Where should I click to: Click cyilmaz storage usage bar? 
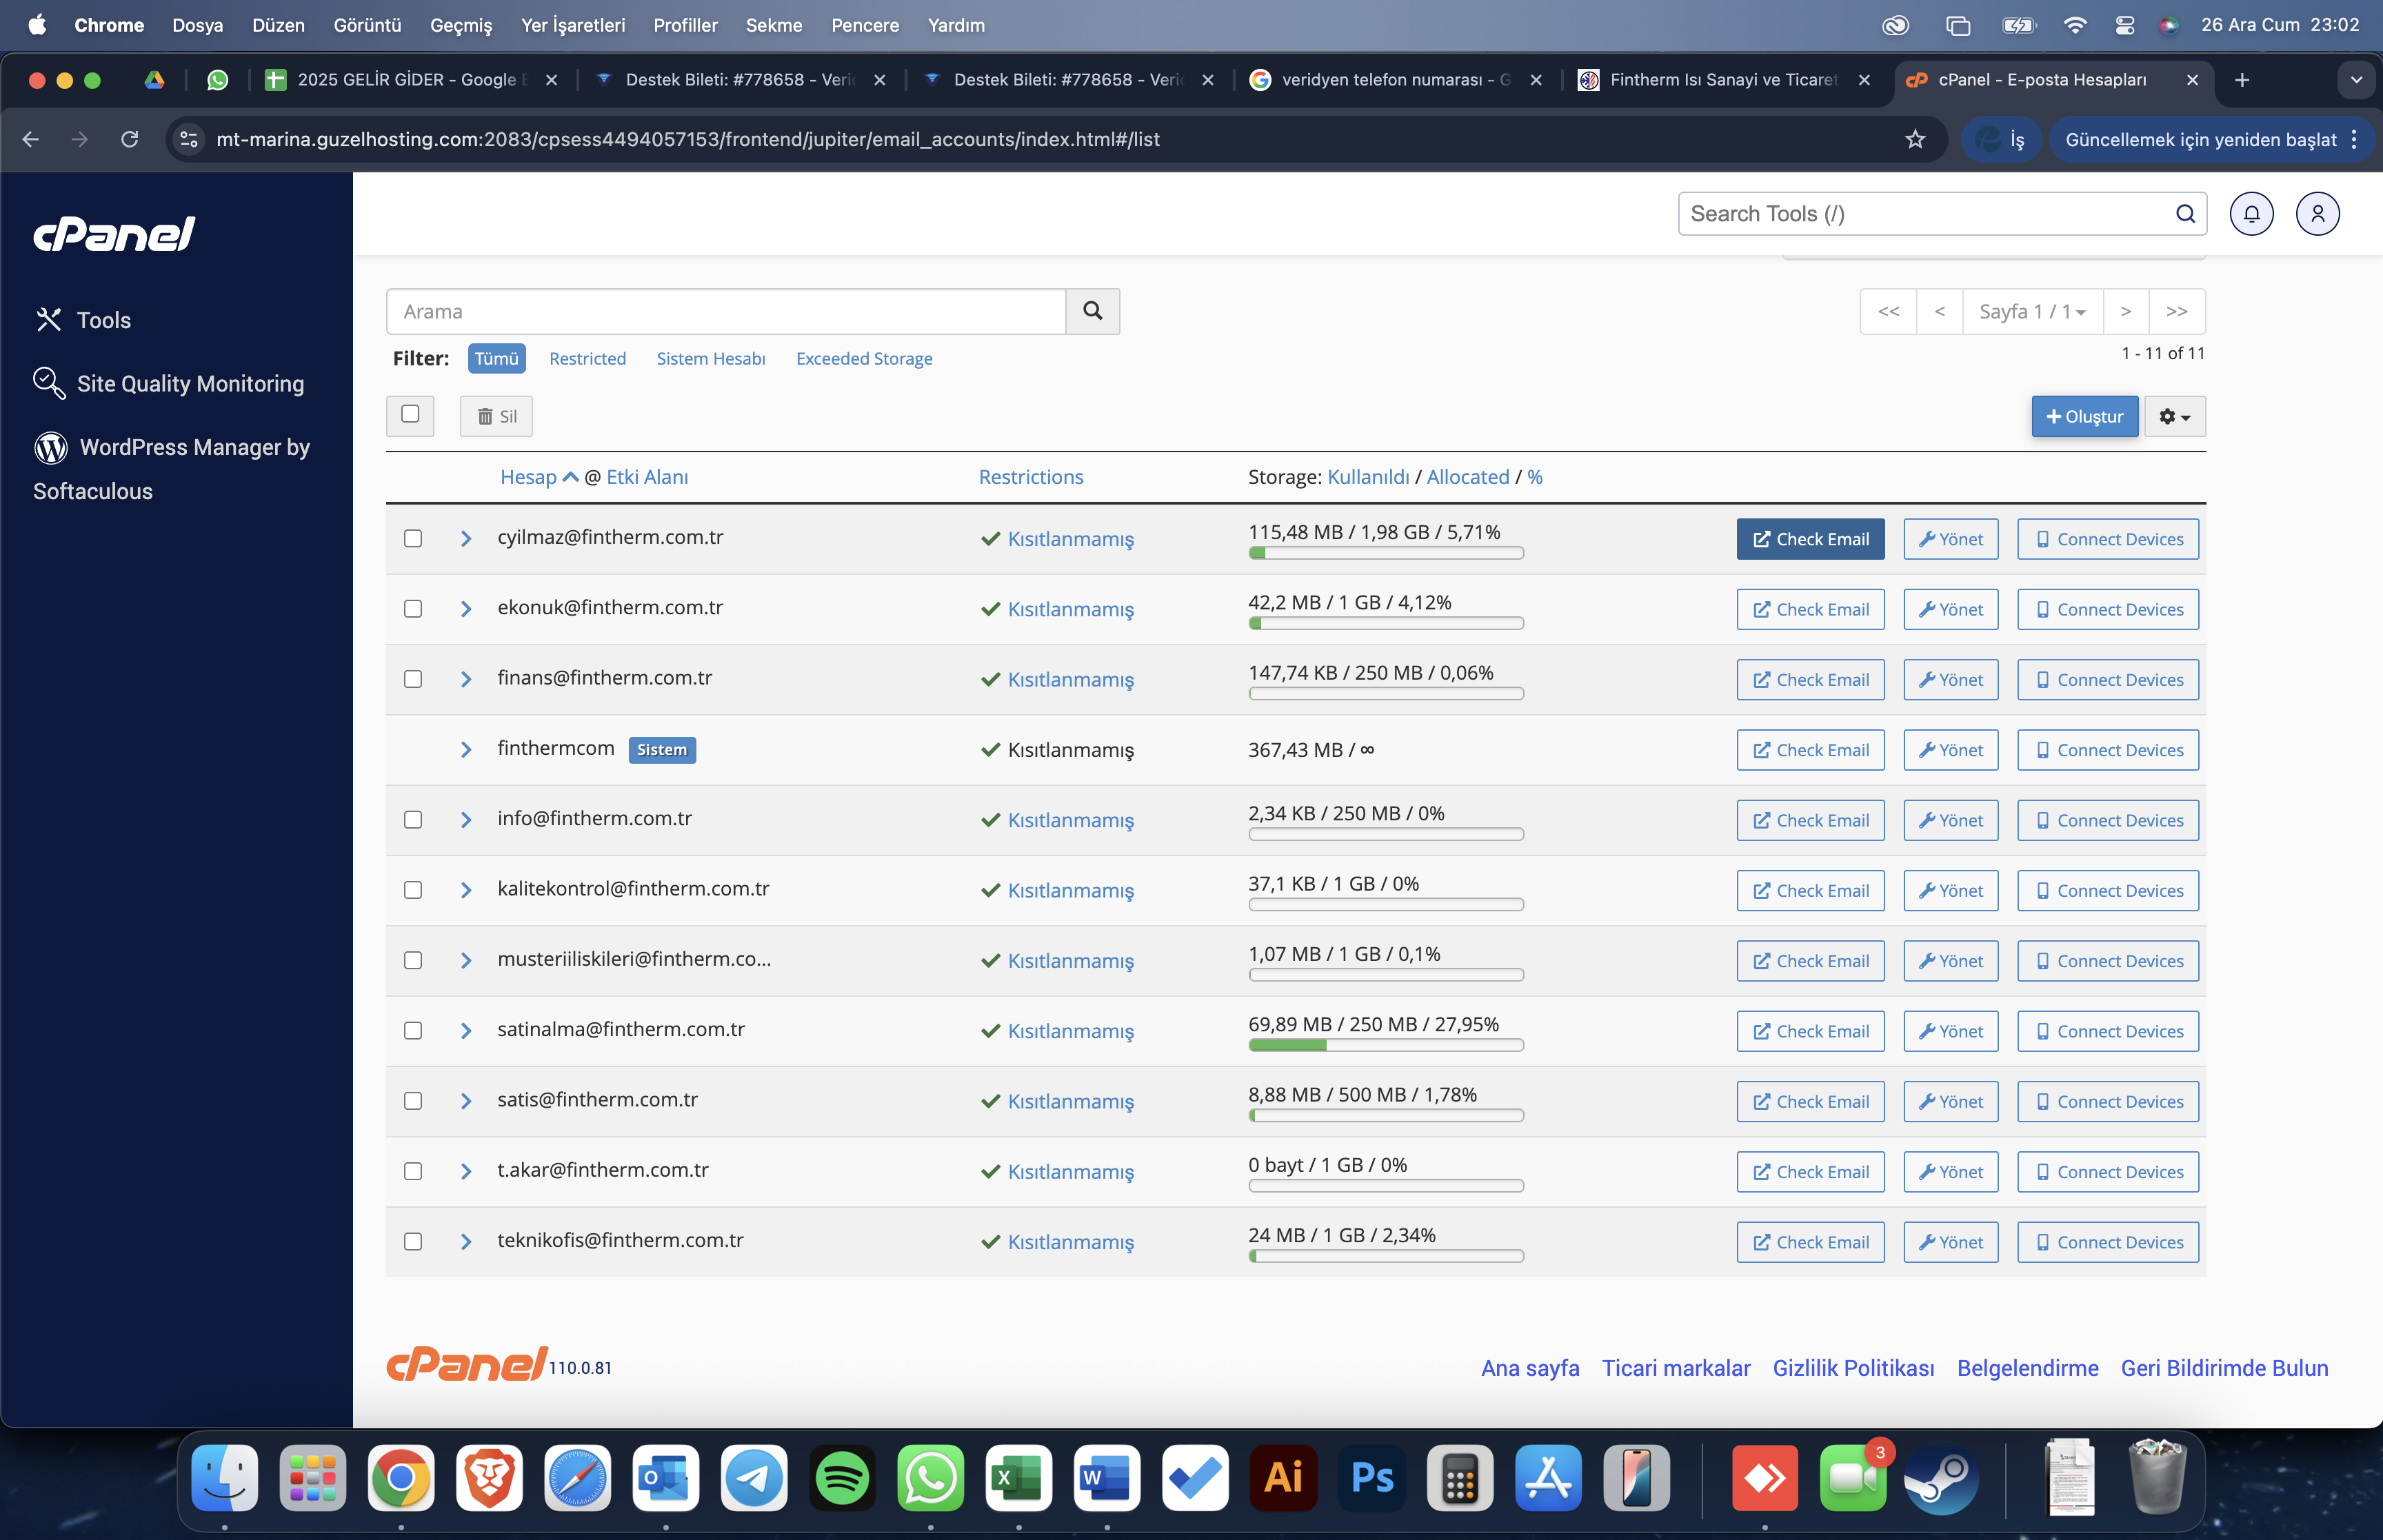click(x=1386, y=553)
